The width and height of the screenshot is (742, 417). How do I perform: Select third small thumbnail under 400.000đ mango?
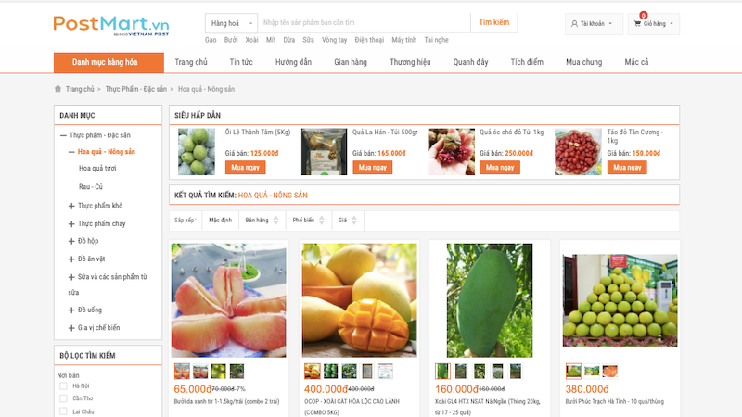[x=350, y=372]
